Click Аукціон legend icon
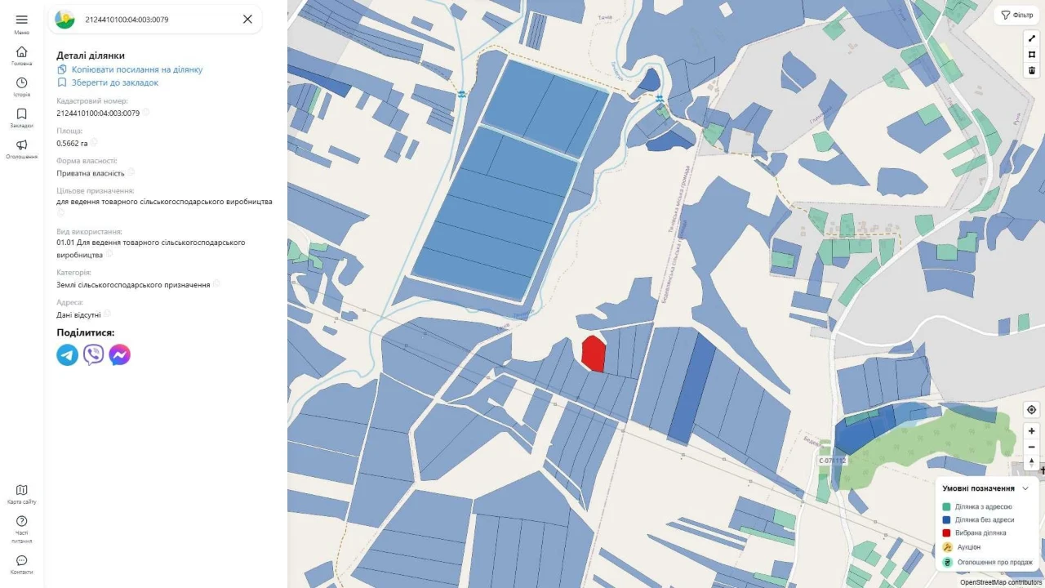This screenshot has width=1045, height=588. point(947,547)
